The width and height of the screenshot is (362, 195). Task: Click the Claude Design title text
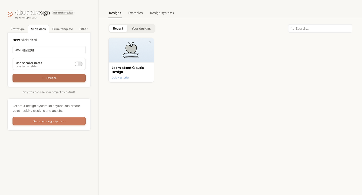[33, 13]
